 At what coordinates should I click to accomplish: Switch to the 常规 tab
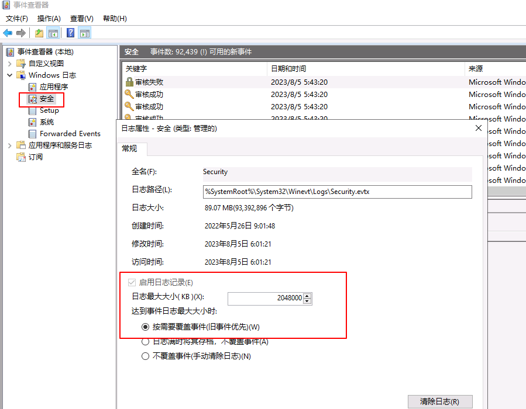point(129,149)
